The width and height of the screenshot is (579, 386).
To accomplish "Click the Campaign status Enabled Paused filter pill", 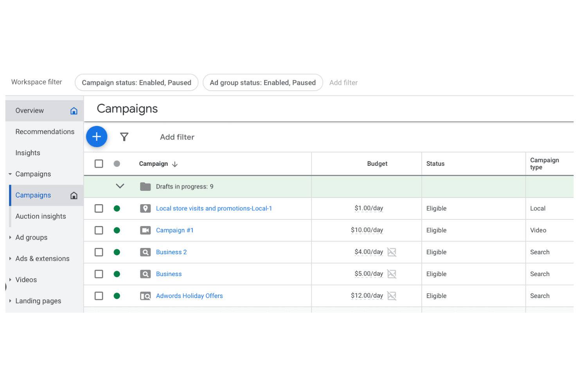I will [136, 83].
